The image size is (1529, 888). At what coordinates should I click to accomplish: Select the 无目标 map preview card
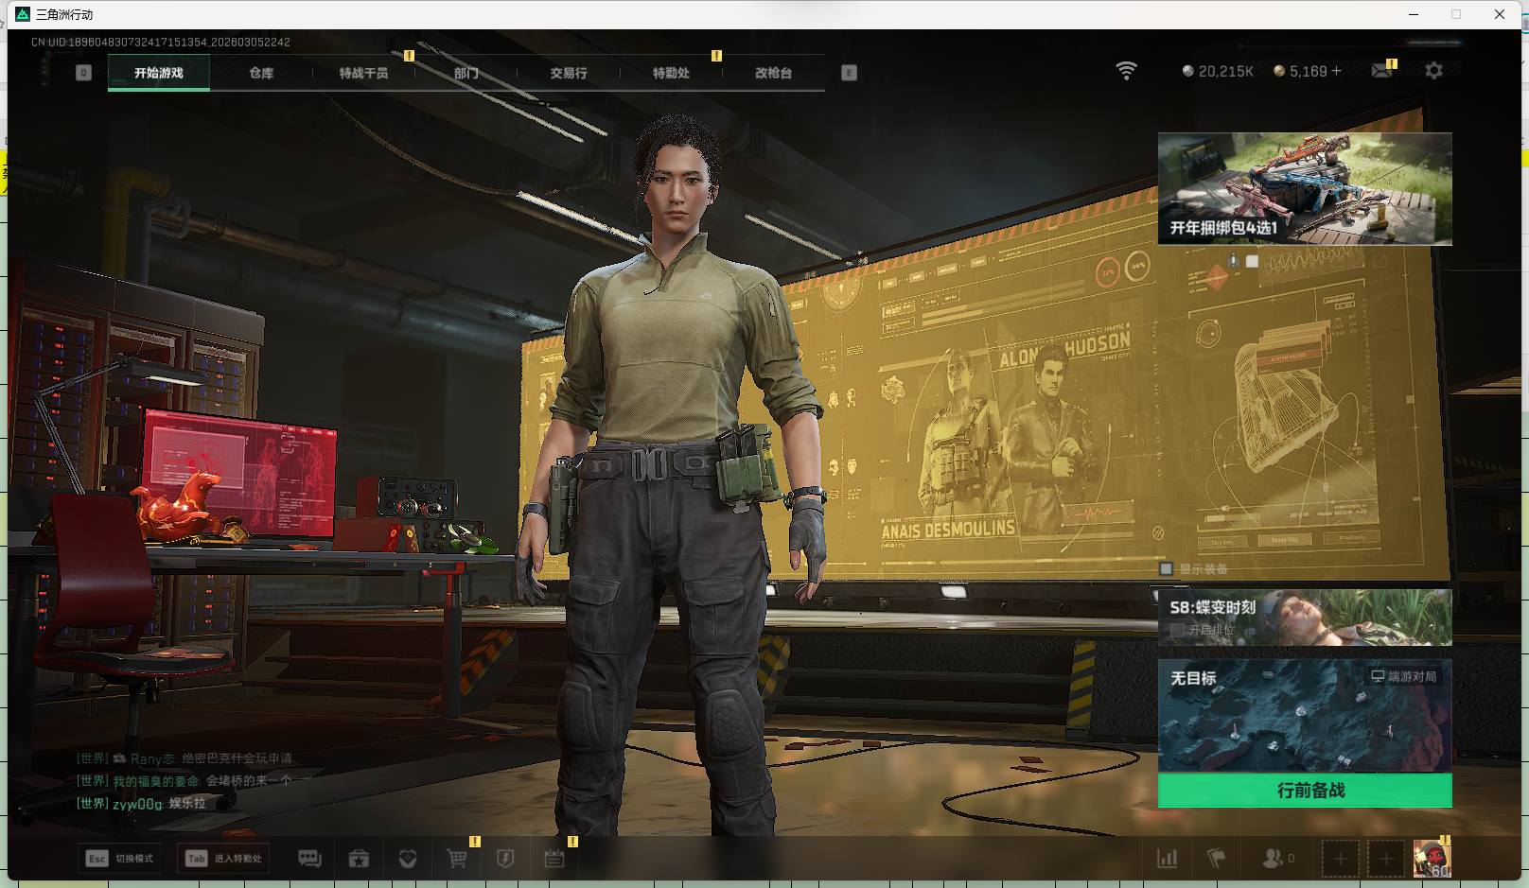(x=1305, y=716)
